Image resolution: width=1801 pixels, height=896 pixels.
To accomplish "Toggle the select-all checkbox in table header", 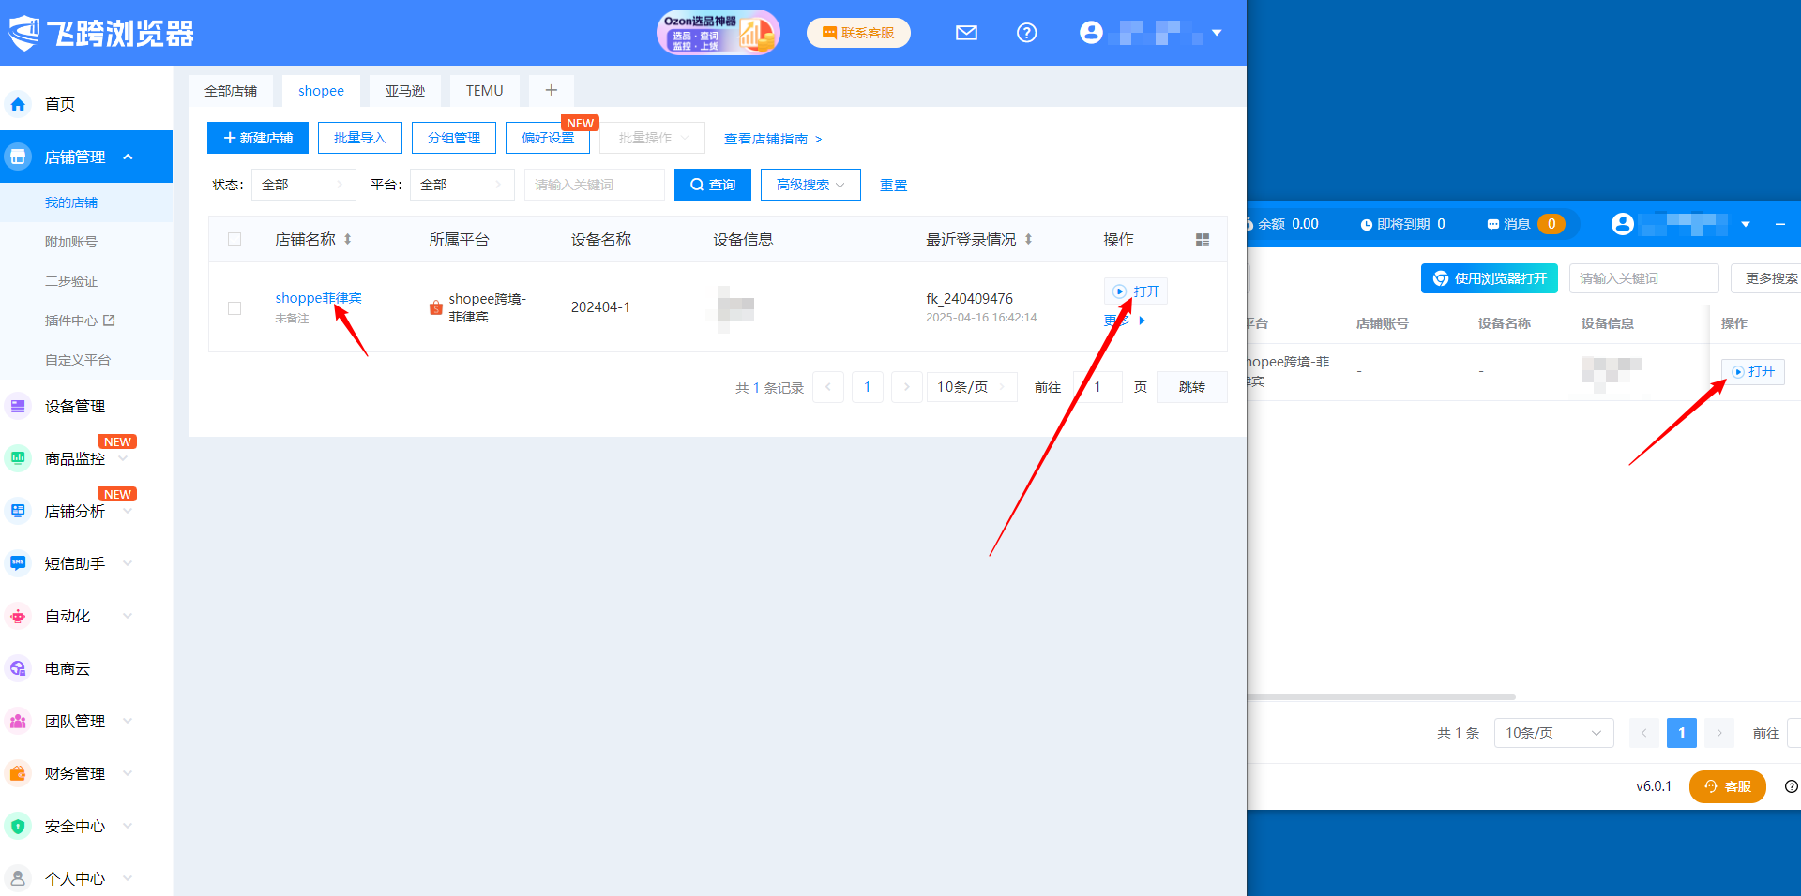I will click(235, 240).
